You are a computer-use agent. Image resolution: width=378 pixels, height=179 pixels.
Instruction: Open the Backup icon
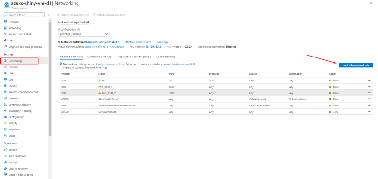[x=5, y=163]
